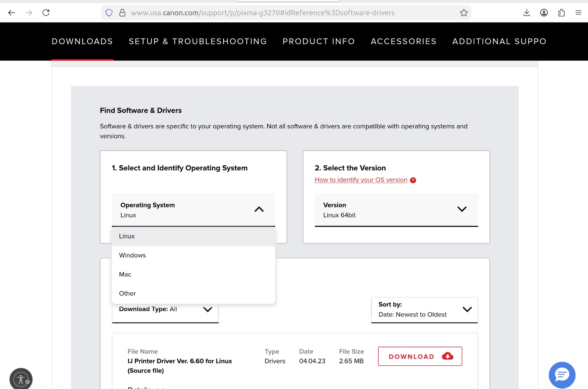Open the Setup & Troubleshooting tab

point(198,41)
